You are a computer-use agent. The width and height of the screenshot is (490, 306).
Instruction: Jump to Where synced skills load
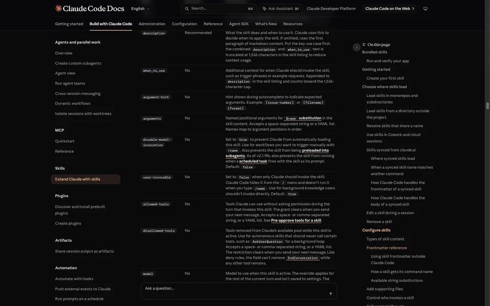(x=393, y=158)
